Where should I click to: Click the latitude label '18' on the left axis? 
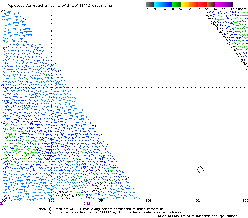coord(3,49)
